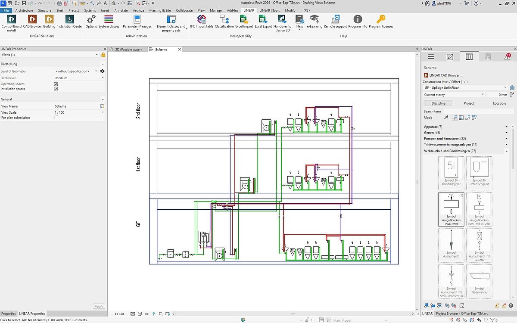
Task: Open the Detail level dropdown
Action: 79,78
